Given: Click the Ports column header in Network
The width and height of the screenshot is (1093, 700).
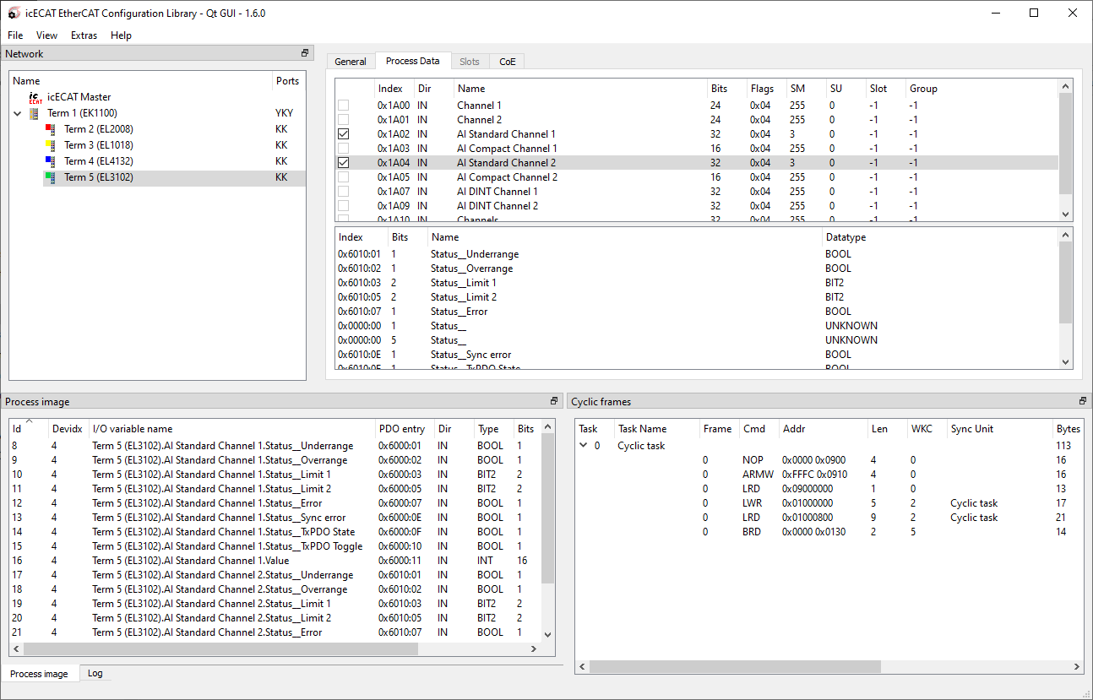Looking at the screenshot, I should pos(288,81).
